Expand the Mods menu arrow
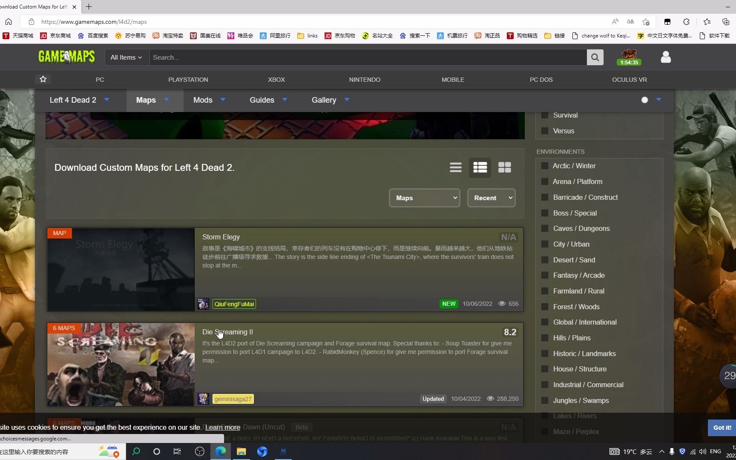 click(223, 100)
